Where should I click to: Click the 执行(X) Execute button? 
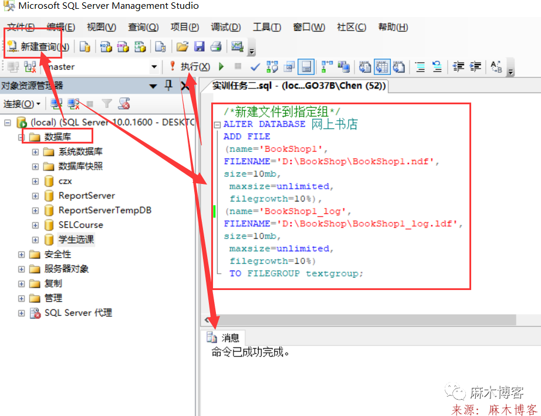(x=190, y=66)
